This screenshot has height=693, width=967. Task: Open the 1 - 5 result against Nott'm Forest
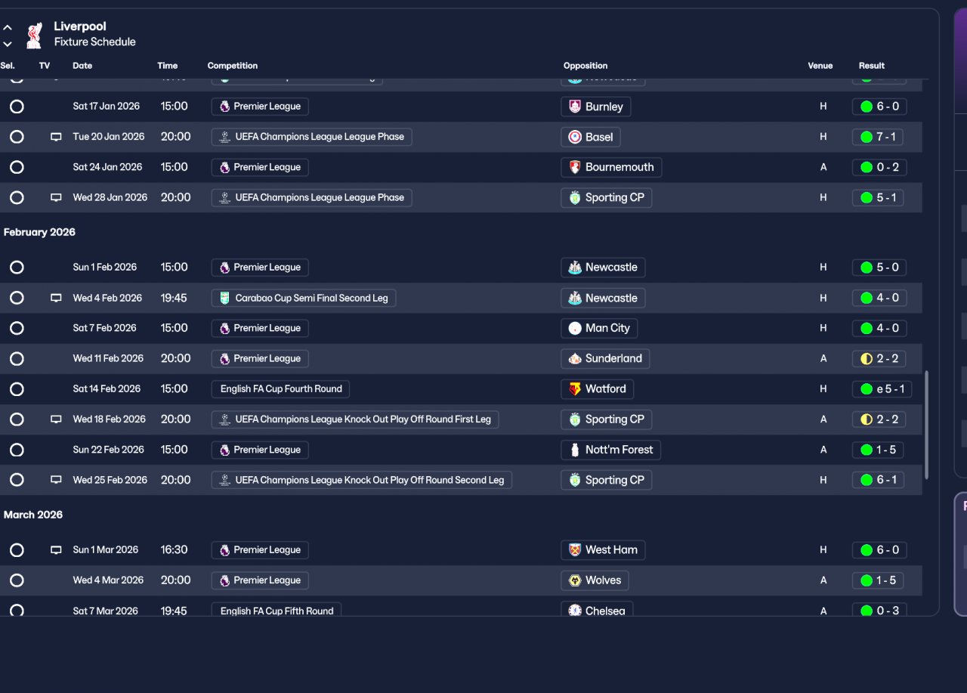tap(879, 450)
